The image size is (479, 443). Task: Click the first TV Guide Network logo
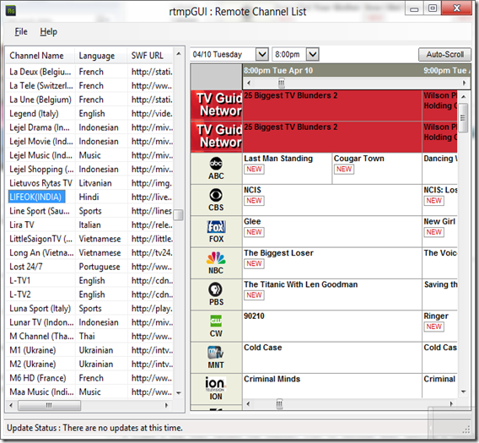[x=217, y=105]
